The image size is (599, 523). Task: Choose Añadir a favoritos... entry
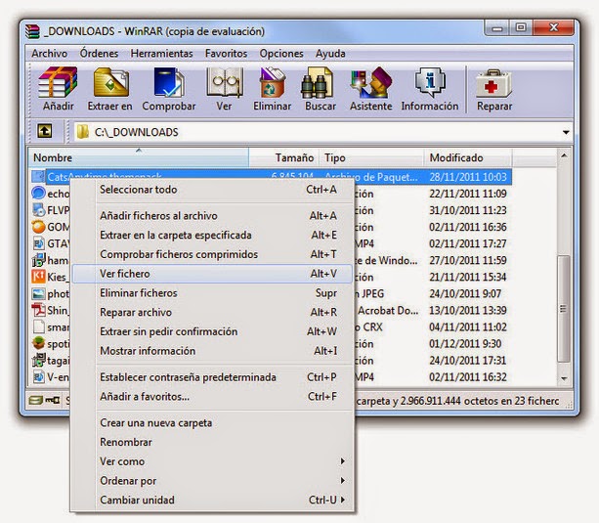pos(212,397)
